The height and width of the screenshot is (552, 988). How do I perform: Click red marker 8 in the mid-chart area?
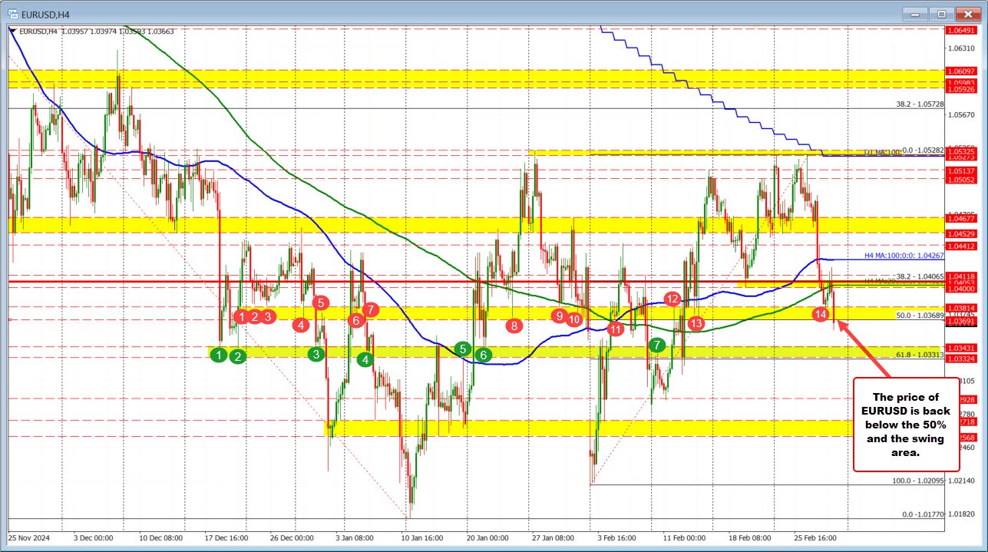(513, 326)
